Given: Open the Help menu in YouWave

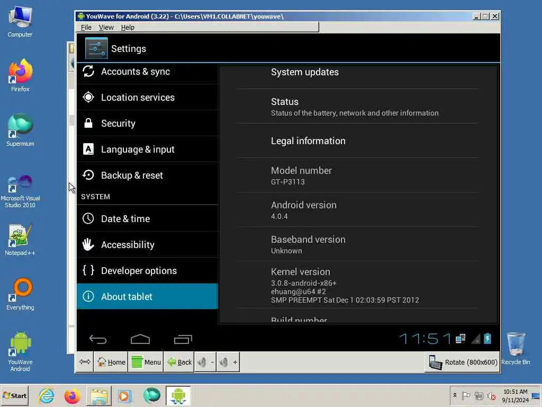Looking at the screenshot, I should 128,28.
